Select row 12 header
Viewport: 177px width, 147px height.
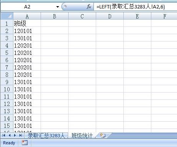[7, 104]
